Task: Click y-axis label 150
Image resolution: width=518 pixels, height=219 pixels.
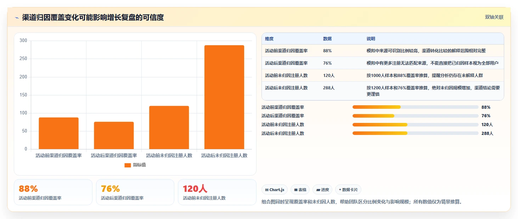Action: (23, 95)
